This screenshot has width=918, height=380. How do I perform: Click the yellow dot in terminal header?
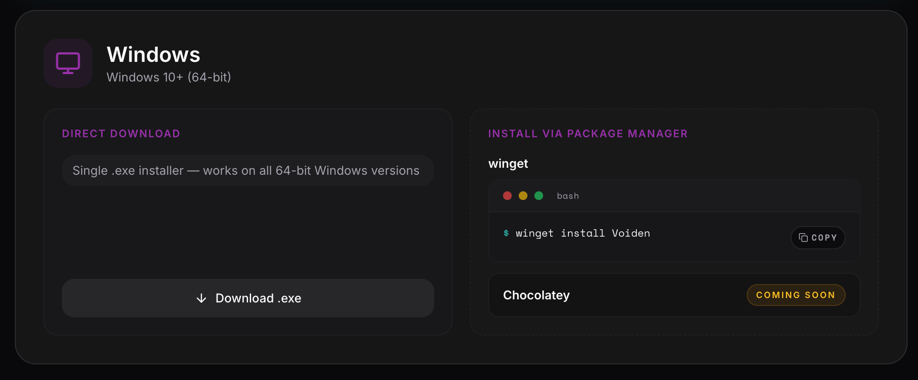pyautogui.click(x=523, y=196)
